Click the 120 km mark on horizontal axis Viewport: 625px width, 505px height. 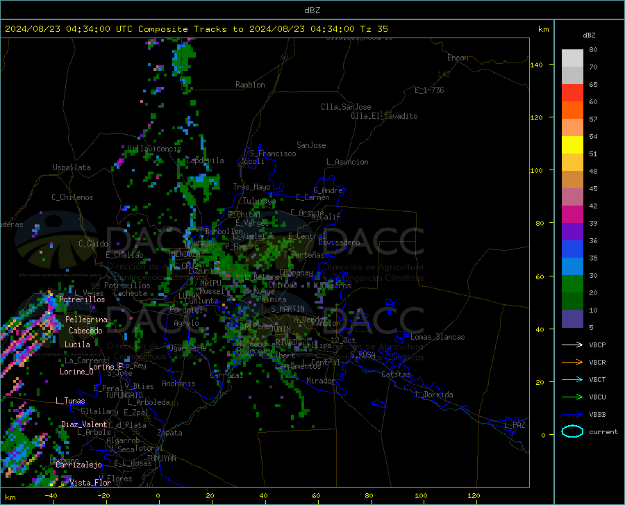(x=474, y=496)
